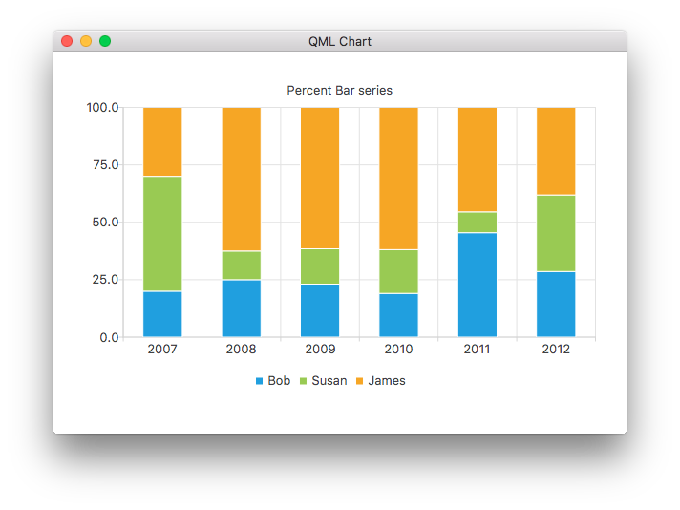Click the QML Chart window title

pyautogui.click(x=340, y=41)
